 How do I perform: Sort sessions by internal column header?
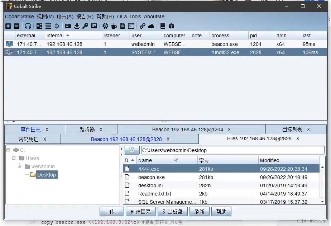point(73,36)
